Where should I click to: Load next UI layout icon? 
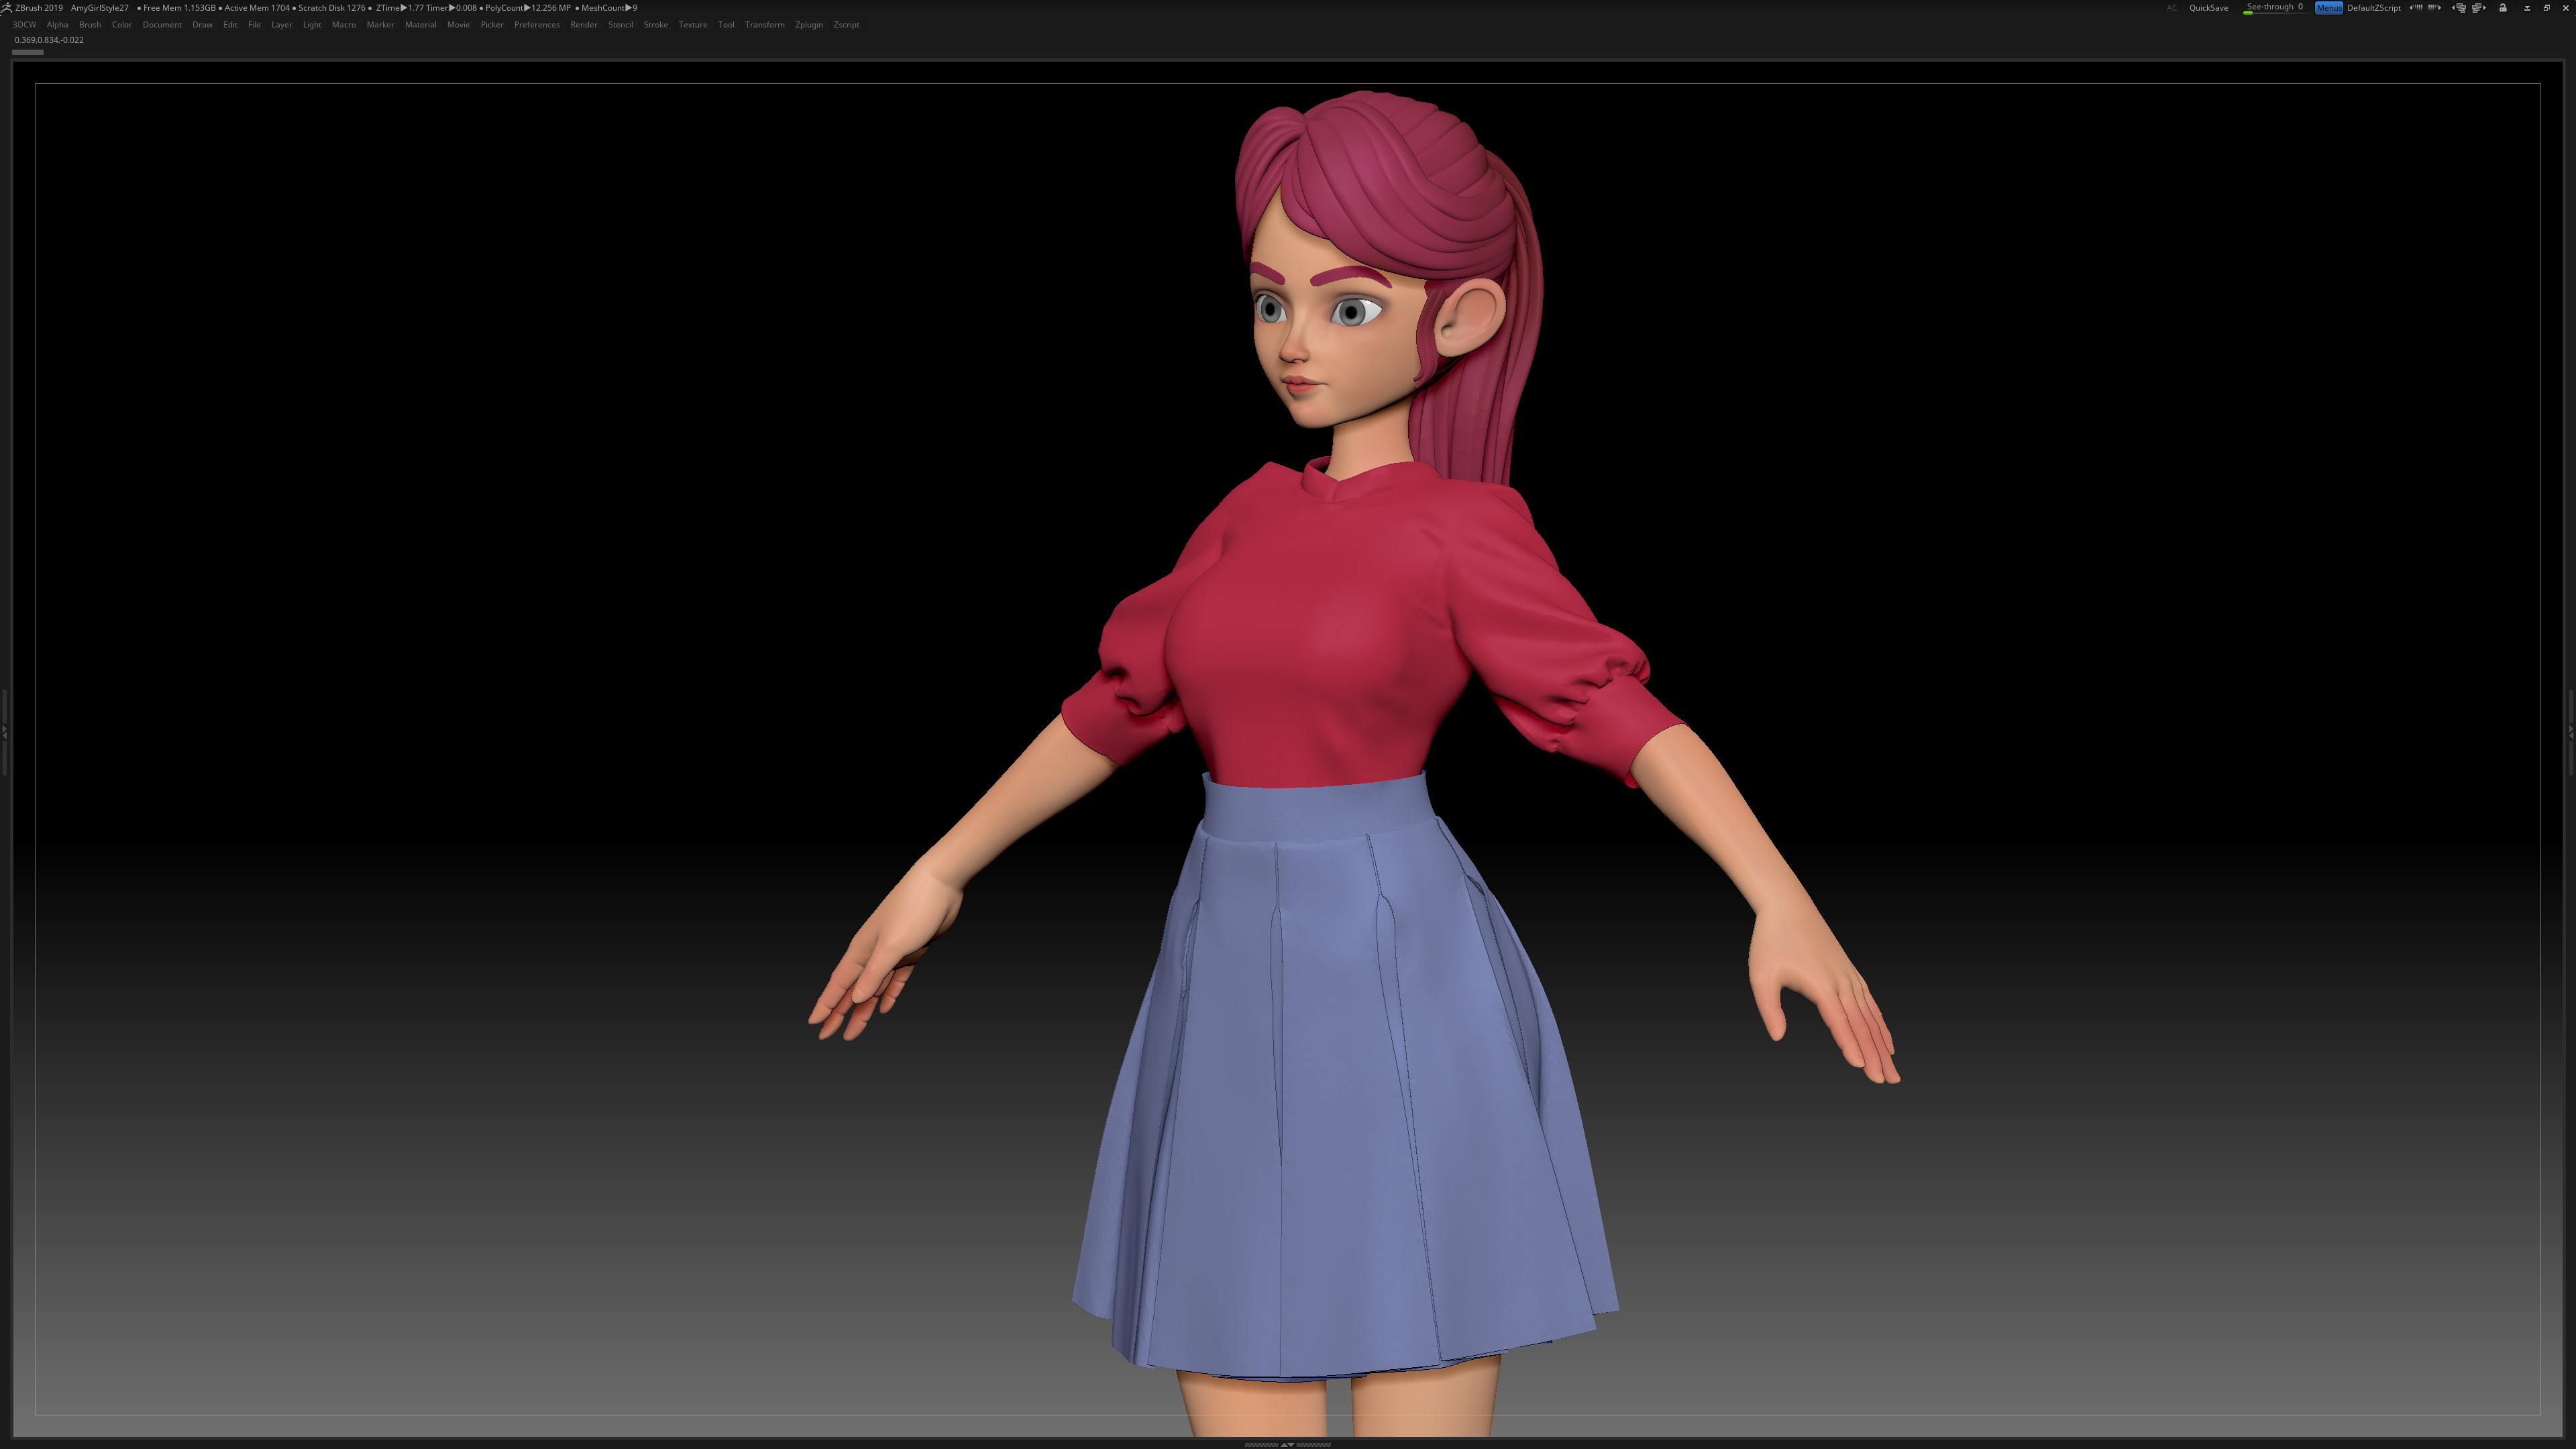coord(2479,8)
